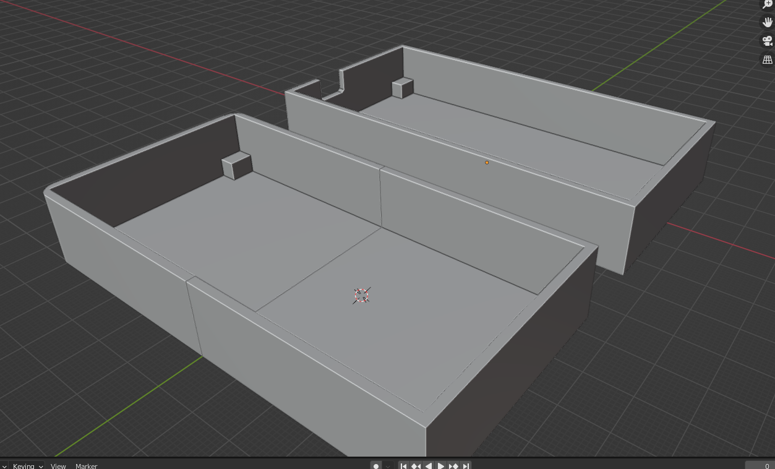The height and width of the screenshot is (469, 775).
Task: Open the timeline View menu
Action: click(x=58, y=466)
